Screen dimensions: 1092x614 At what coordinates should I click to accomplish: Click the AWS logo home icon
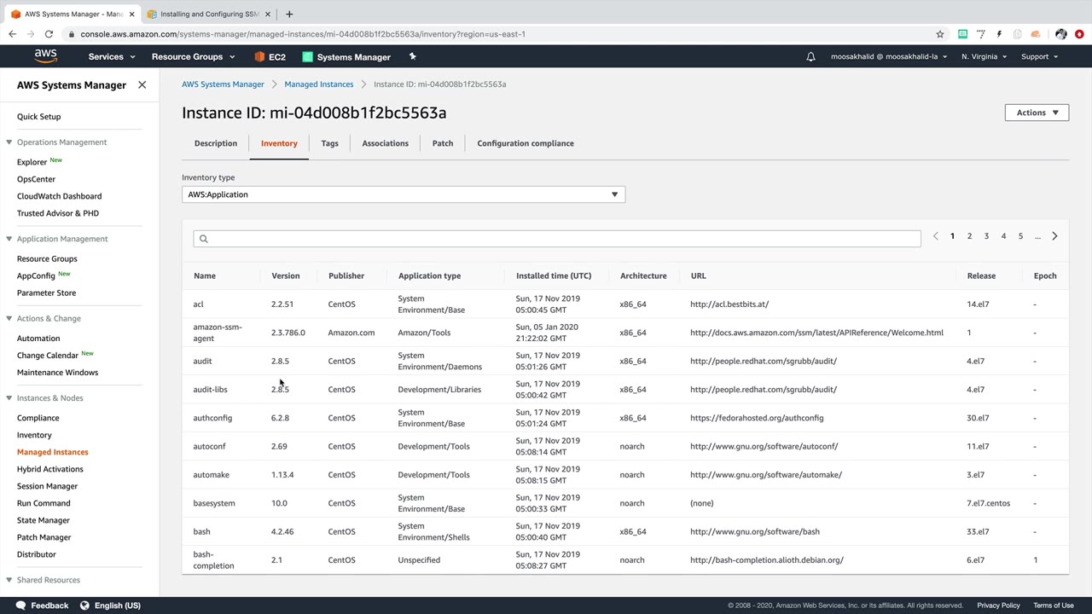coord(46,56)
